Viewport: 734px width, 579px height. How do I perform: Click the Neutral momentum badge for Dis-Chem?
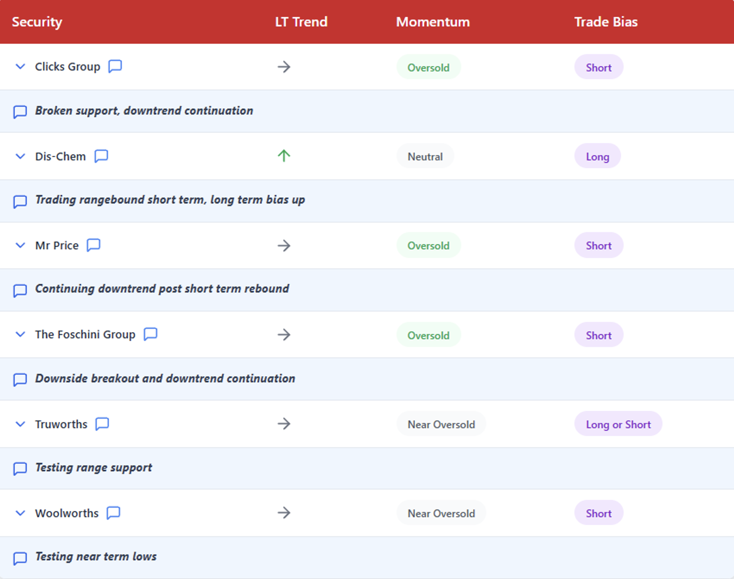coord(425,156)
